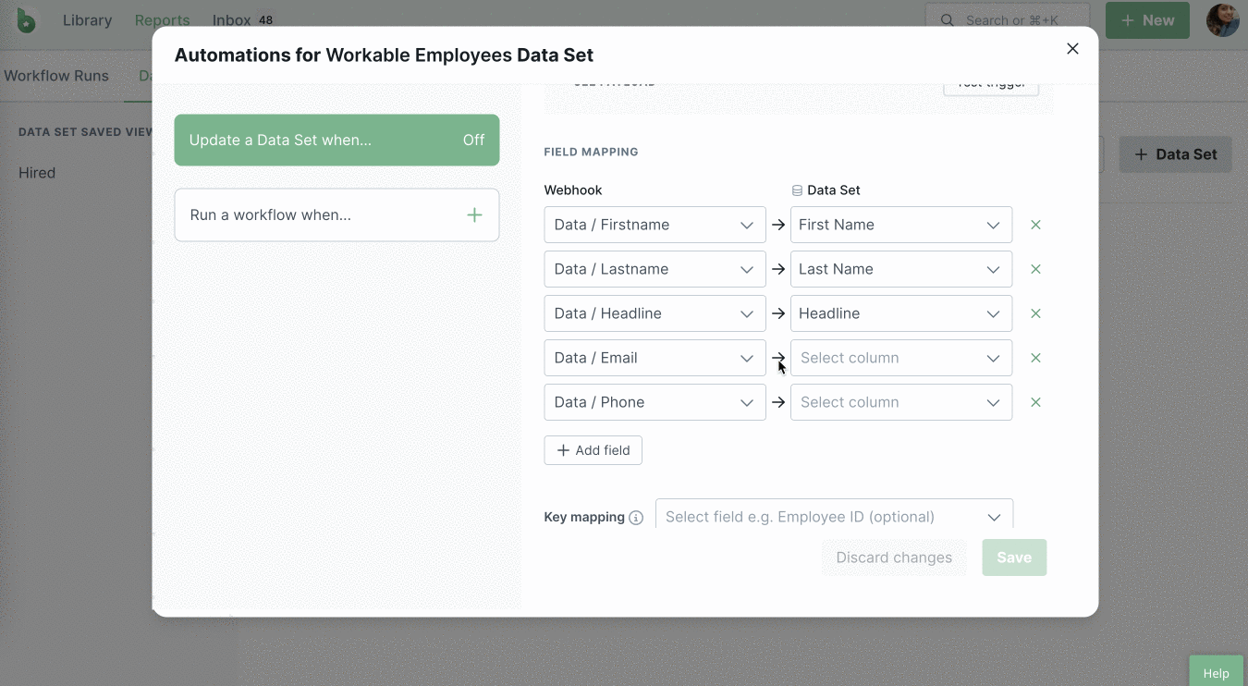Screen dimensions: 1248x686
Task: Click the plus icon on Run a workflow
Action: [x=474, y=215]
